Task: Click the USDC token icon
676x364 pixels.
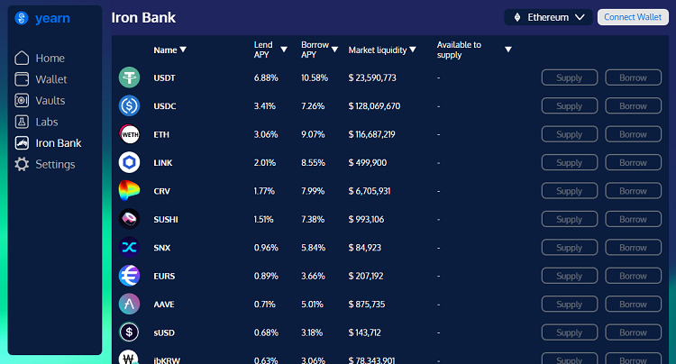Action: click(129, 106)
